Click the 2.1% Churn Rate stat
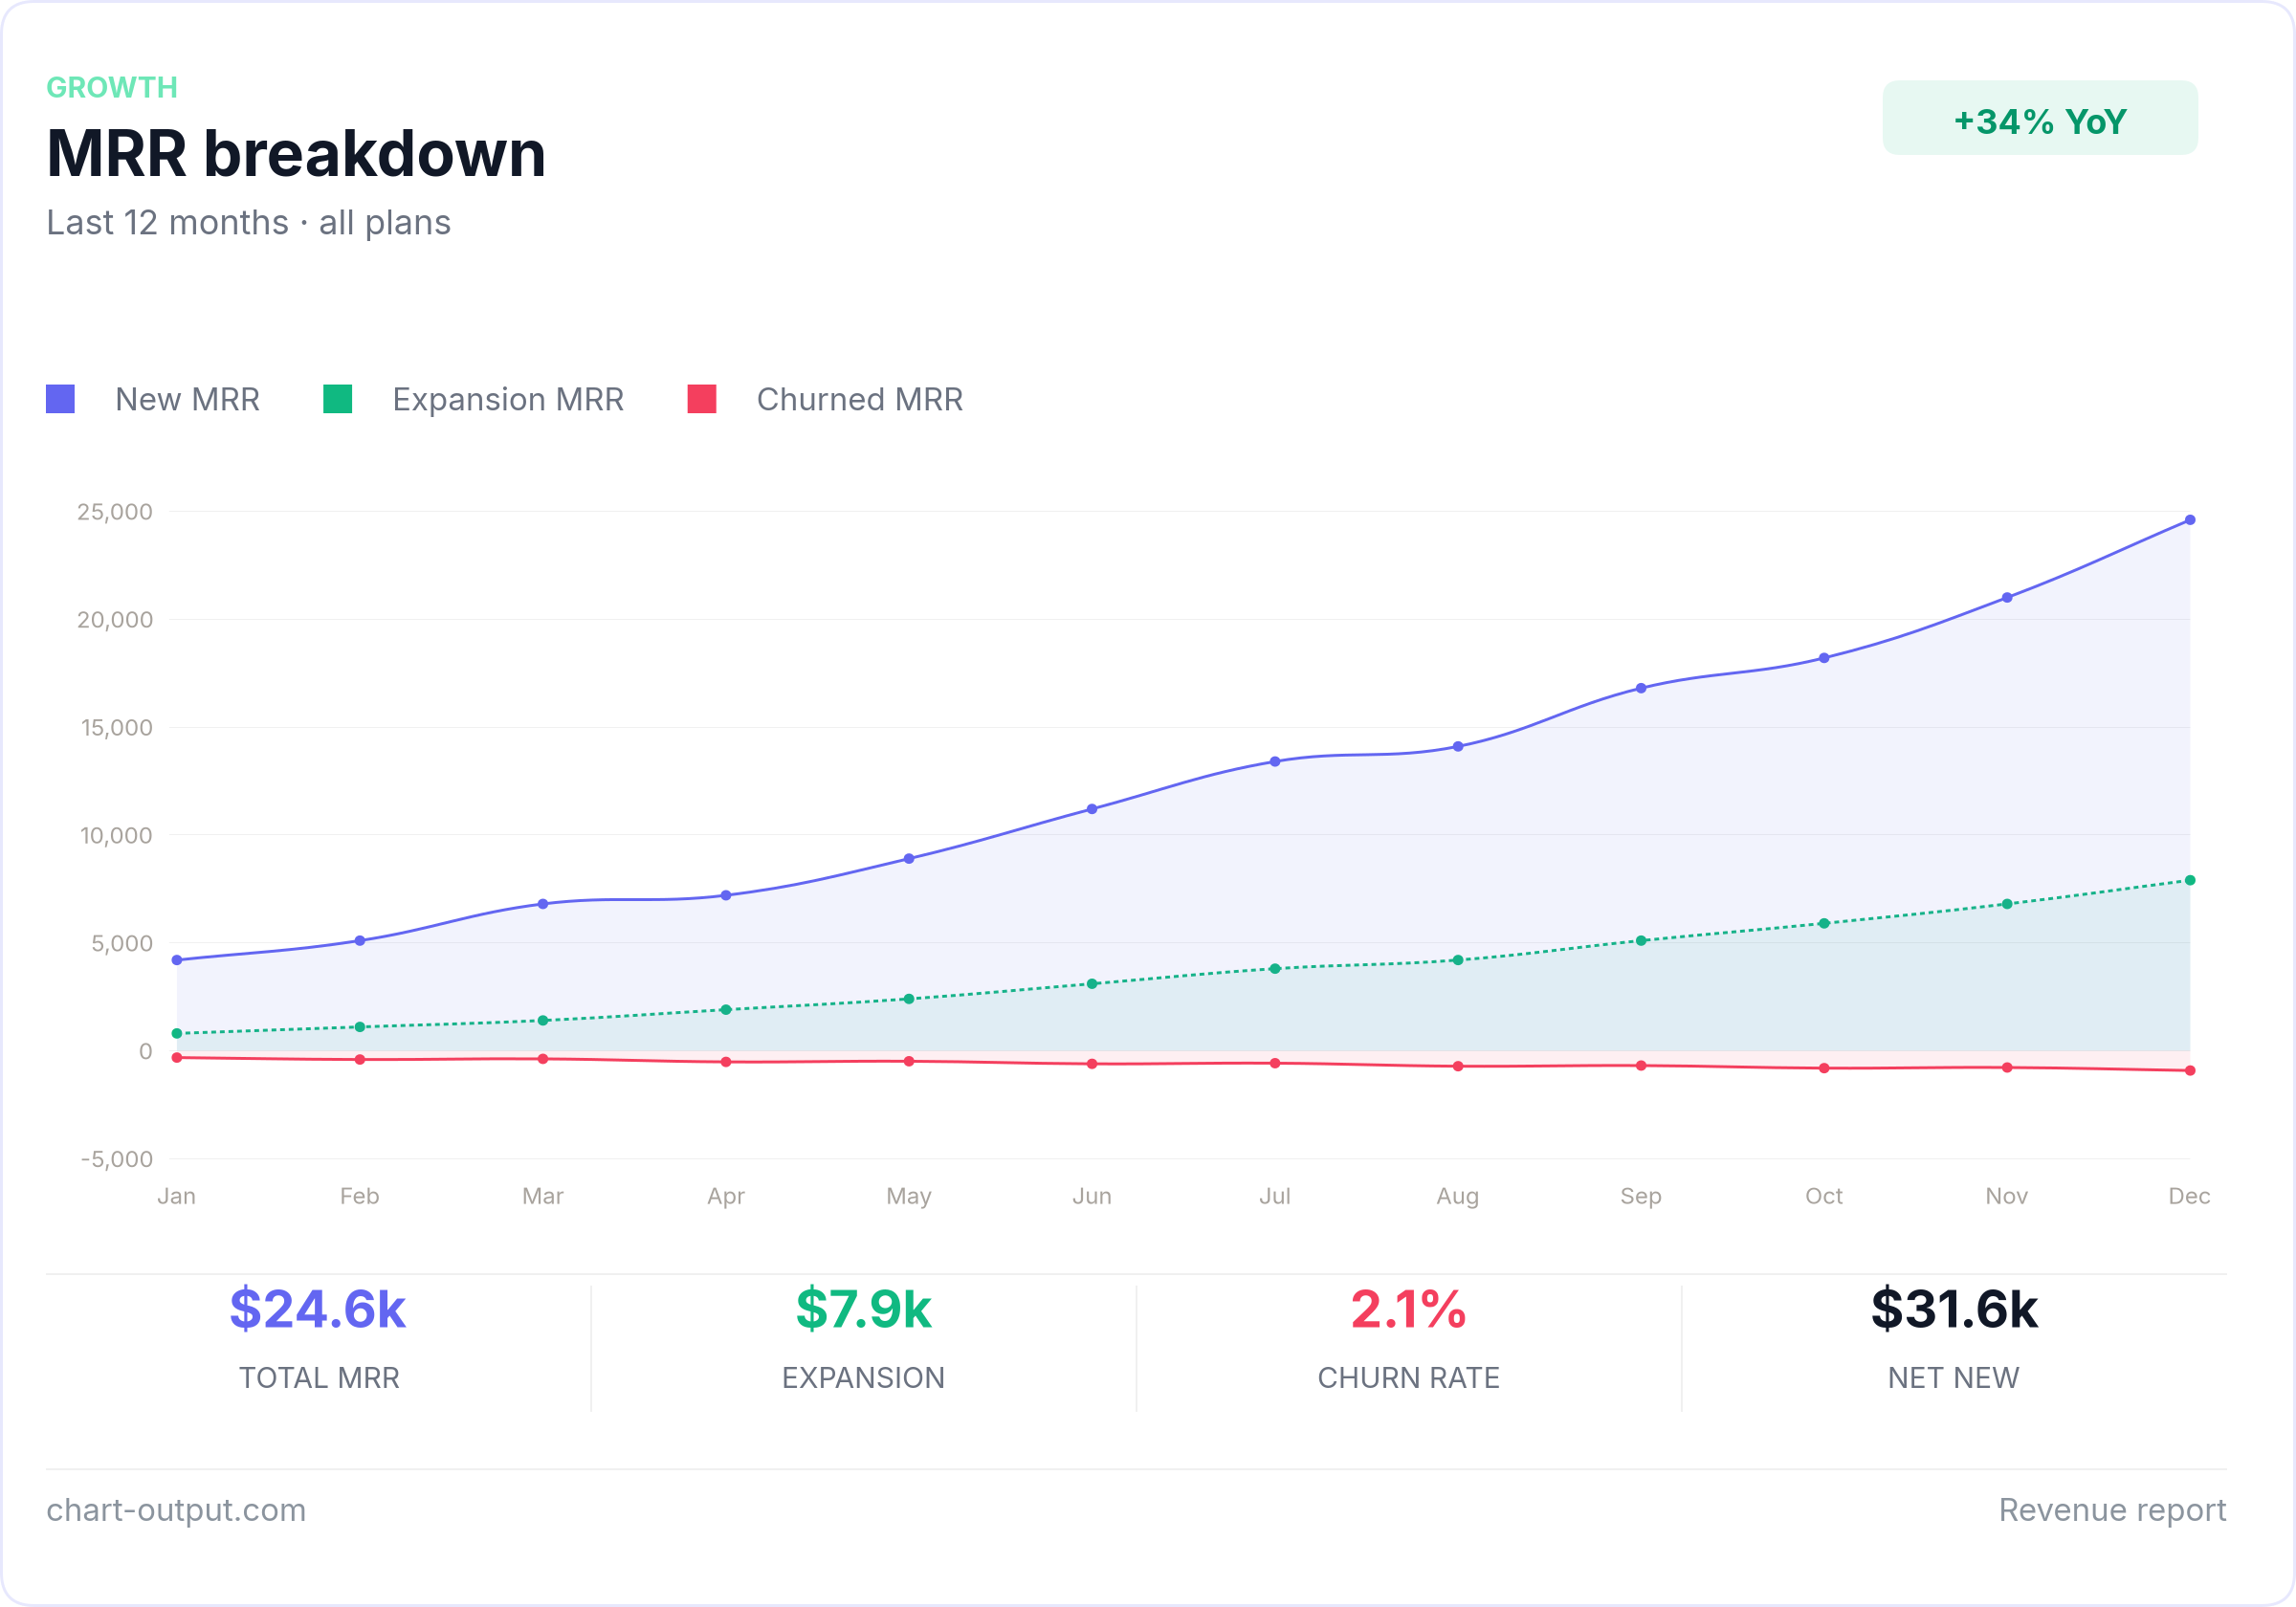This screenshot has height=1607, width=2296. click(x=1408, y=1310)
